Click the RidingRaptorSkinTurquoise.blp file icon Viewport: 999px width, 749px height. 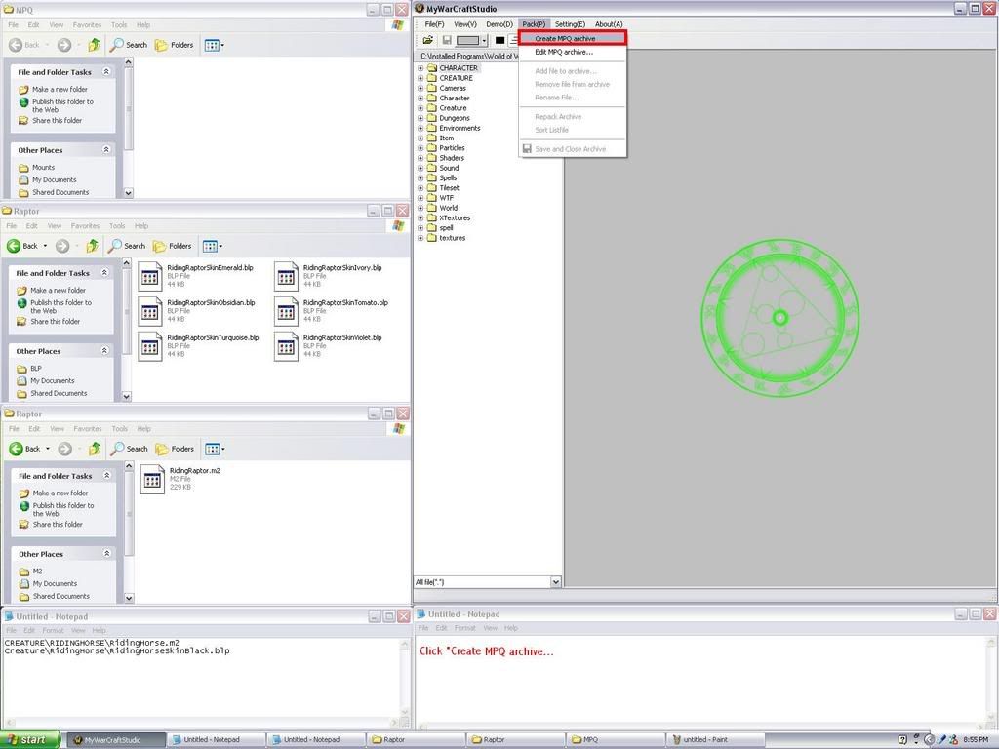point(150,346)
